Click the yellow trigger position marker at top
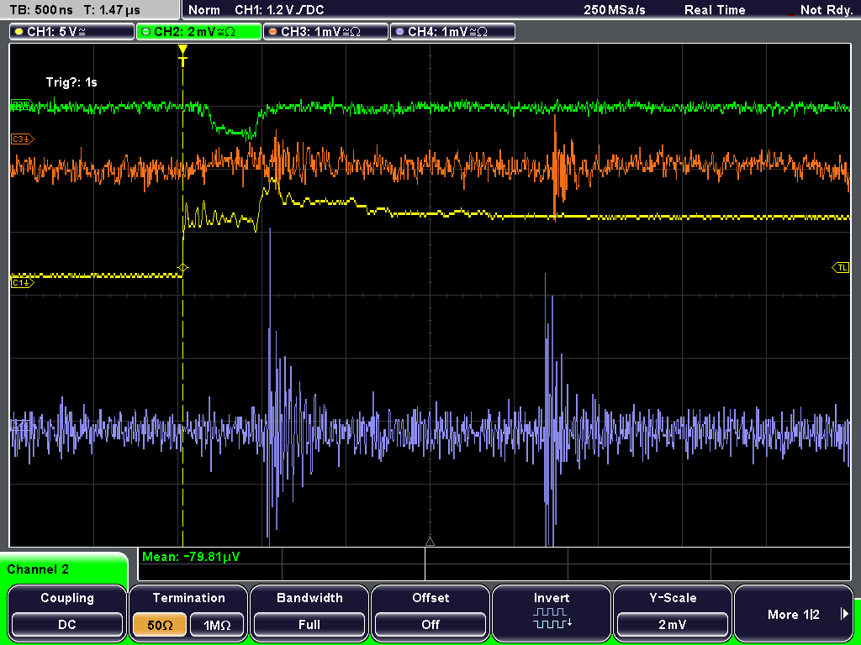 coord(182,51)
